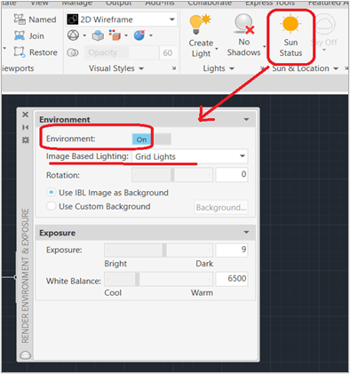Click the White Balance field showing 6500
The width and height of the screenshot is (350, 374).
click(x=232, y=279)
